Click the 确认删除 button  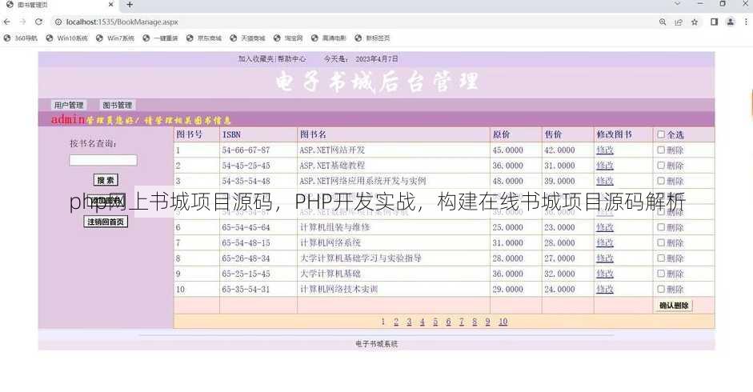pyautogui.click(x=674, y=305)
